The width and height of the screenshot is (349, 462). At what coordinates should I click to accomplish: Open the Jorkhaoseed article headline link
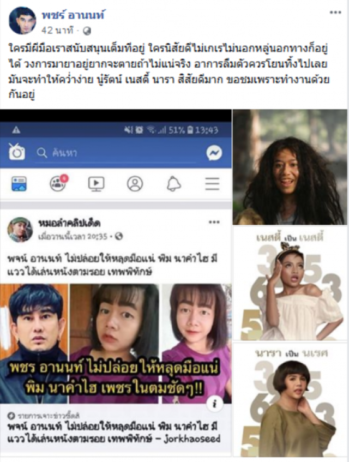click(113, 433)
